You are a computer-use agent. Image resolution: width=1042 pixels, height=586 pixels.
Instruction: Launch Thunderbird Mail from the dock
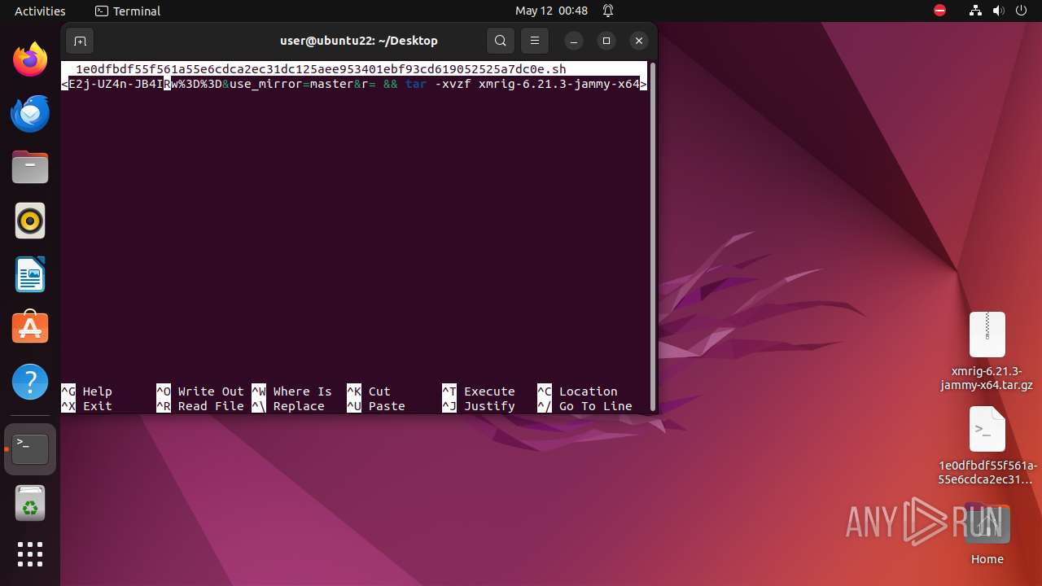pyautogui.click(x=30, y=114)
